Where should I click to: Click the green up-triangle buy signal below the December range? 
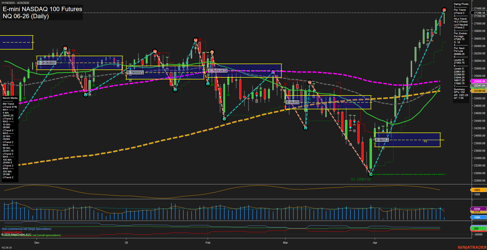pos(94,85)
